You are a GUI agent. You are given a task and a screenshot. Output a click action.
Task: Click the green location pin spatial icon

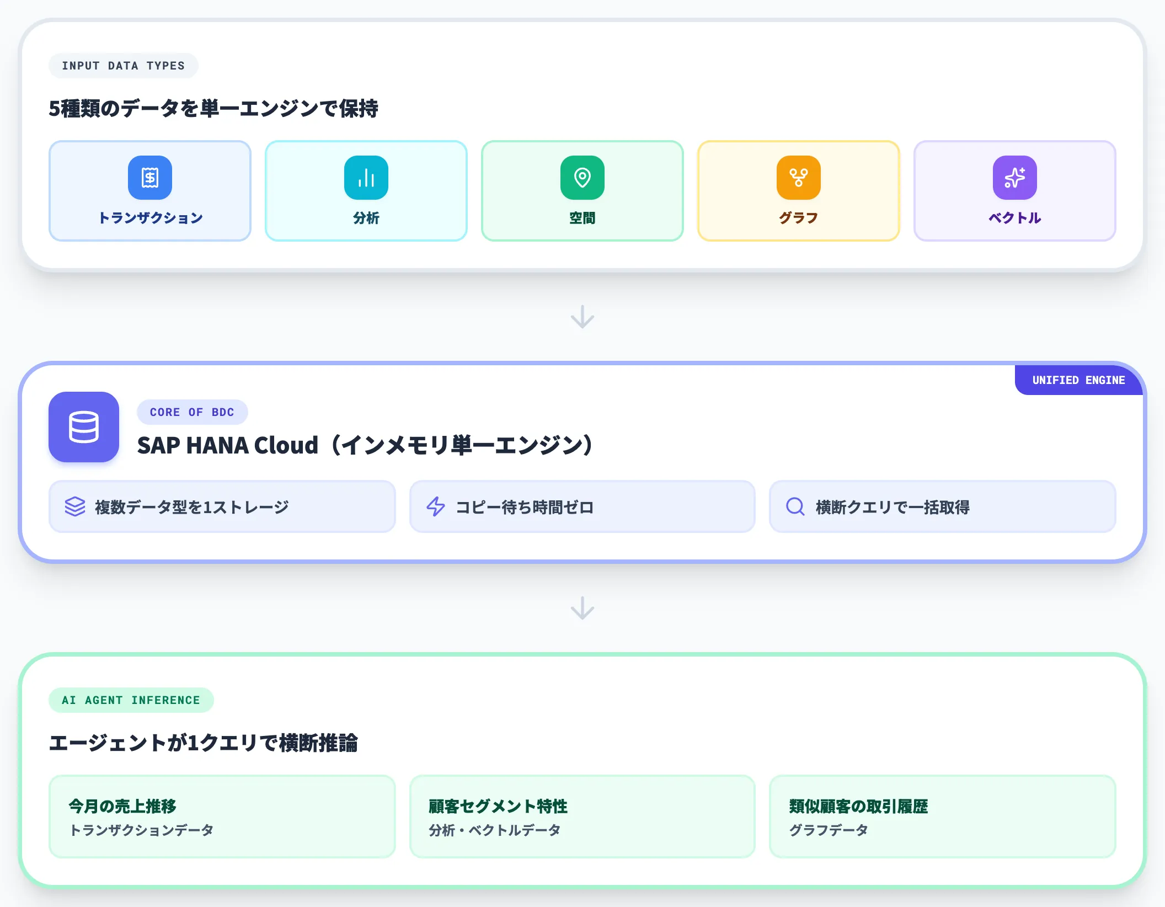[582, 178]
